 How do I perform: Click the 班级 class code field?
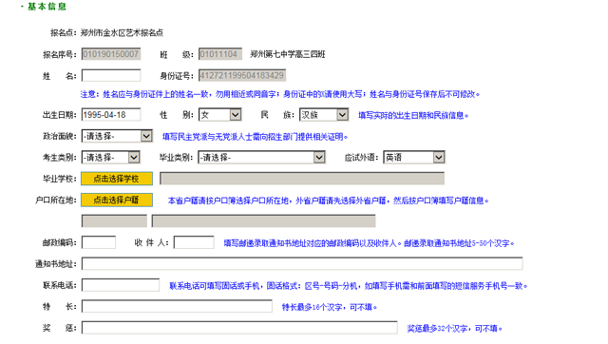click(x=220, y=54)
